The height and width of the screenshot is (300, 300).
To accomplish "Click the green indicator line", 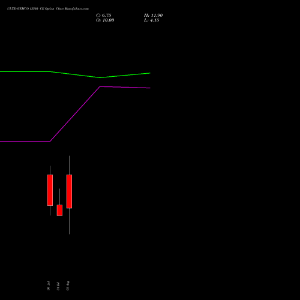I will 75,74.
